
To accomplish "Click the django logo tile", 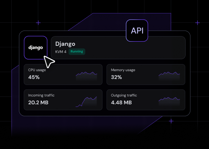I will 36,47.
